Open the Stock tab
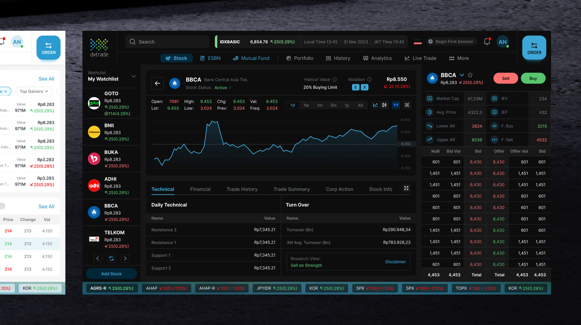This screenshot has height=325, width=581. 176,58
